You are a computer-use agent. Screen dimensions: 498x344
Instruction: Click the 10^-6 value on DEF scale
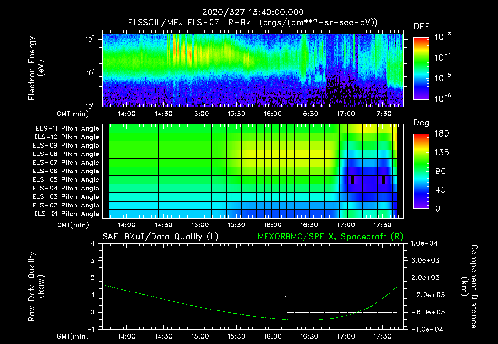tap(443, 98)
